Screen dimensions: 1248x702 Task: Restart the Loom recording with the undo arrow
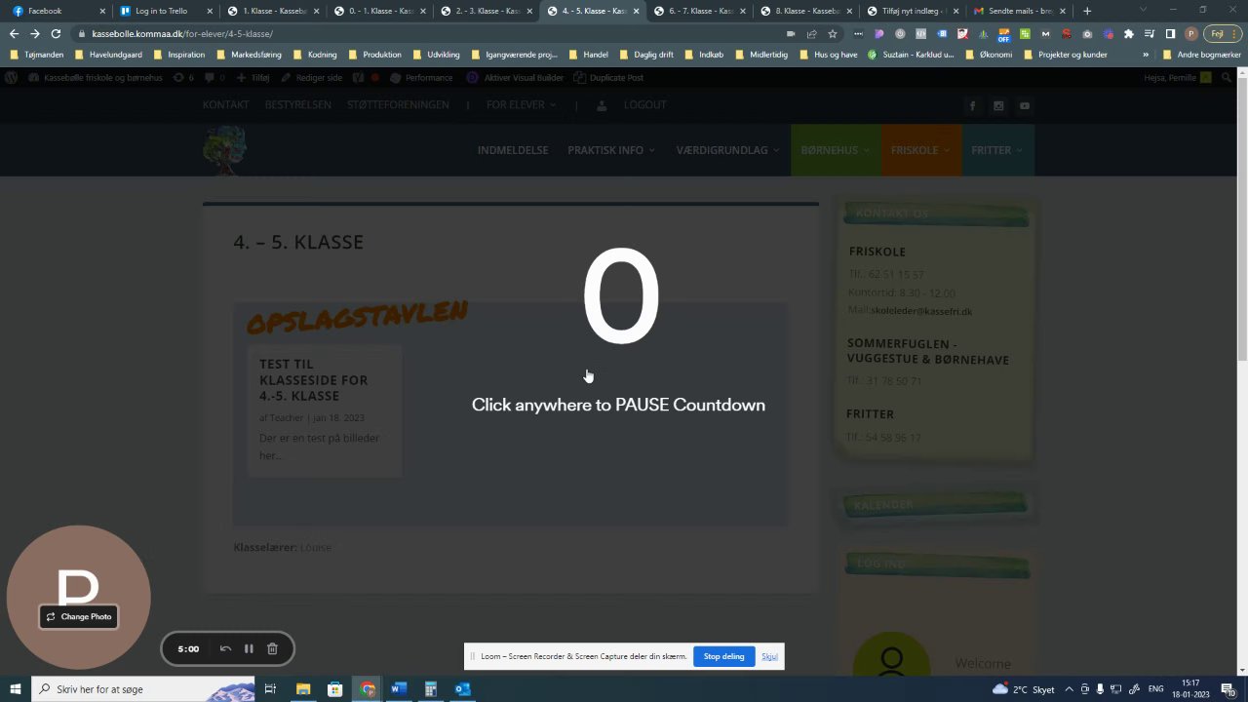tap(225, 648)
